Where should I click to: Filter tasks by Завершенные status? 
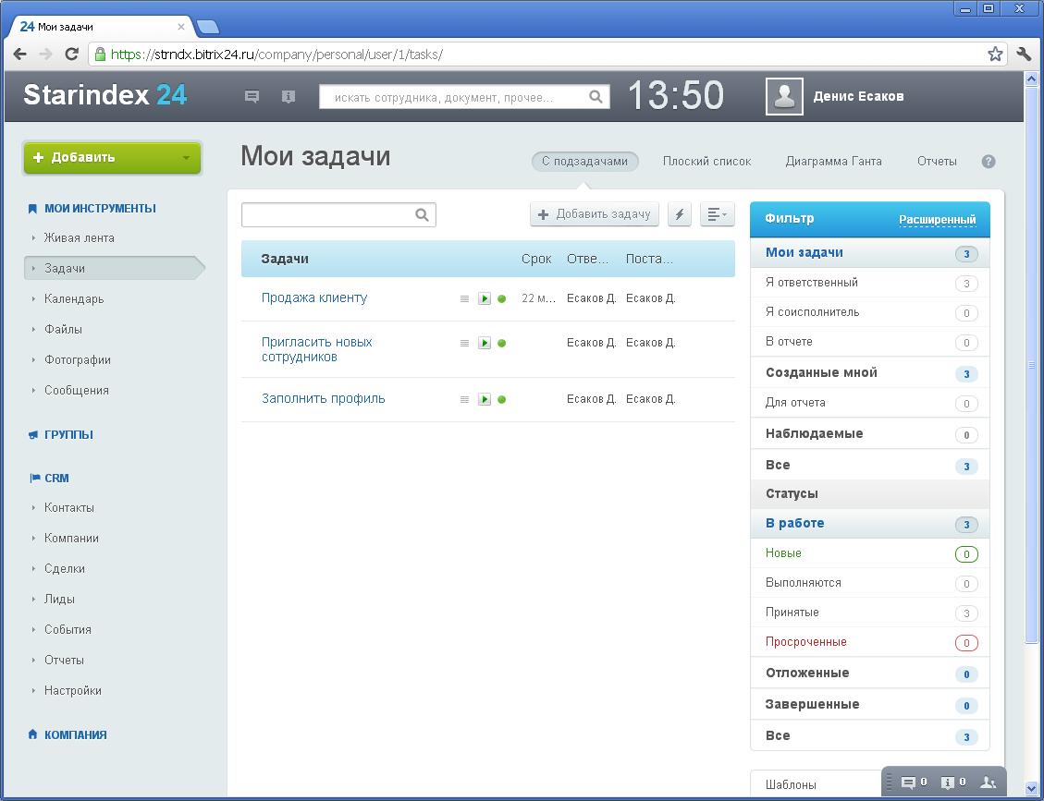tap(869, 704)
